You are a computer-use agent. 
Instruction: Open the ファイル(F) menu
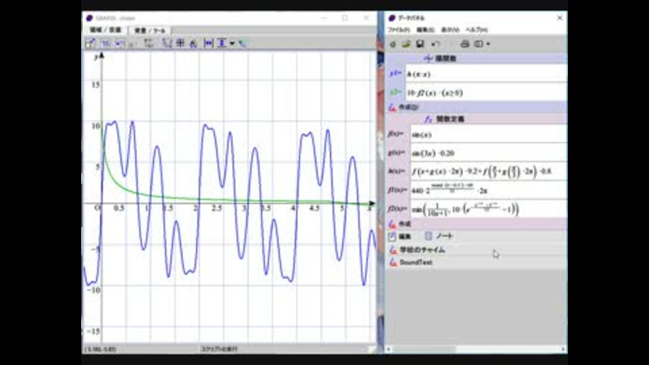[x=399, y=30]
